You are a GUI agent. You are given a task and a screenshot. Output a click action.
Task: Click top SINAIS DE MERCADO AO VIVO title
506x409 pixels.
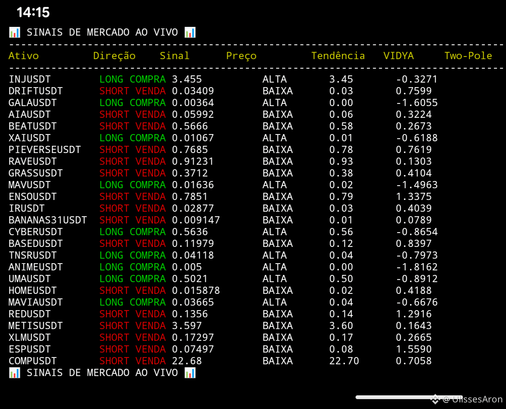(x=102, y=32)
